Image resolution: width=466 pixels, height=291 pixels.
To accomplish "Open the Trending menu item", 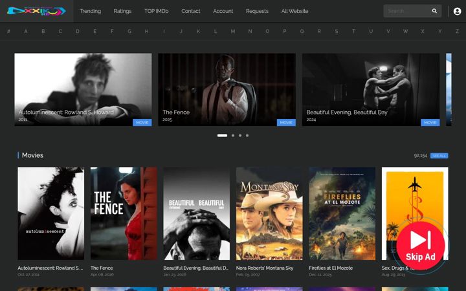I will (91, 11).
